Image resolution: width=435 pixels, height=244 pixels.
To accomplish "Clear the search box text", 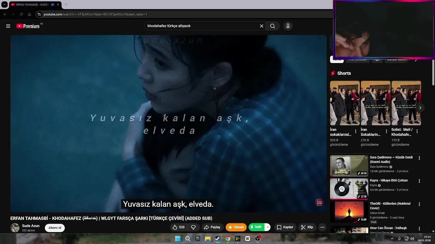I will [262, 26].
